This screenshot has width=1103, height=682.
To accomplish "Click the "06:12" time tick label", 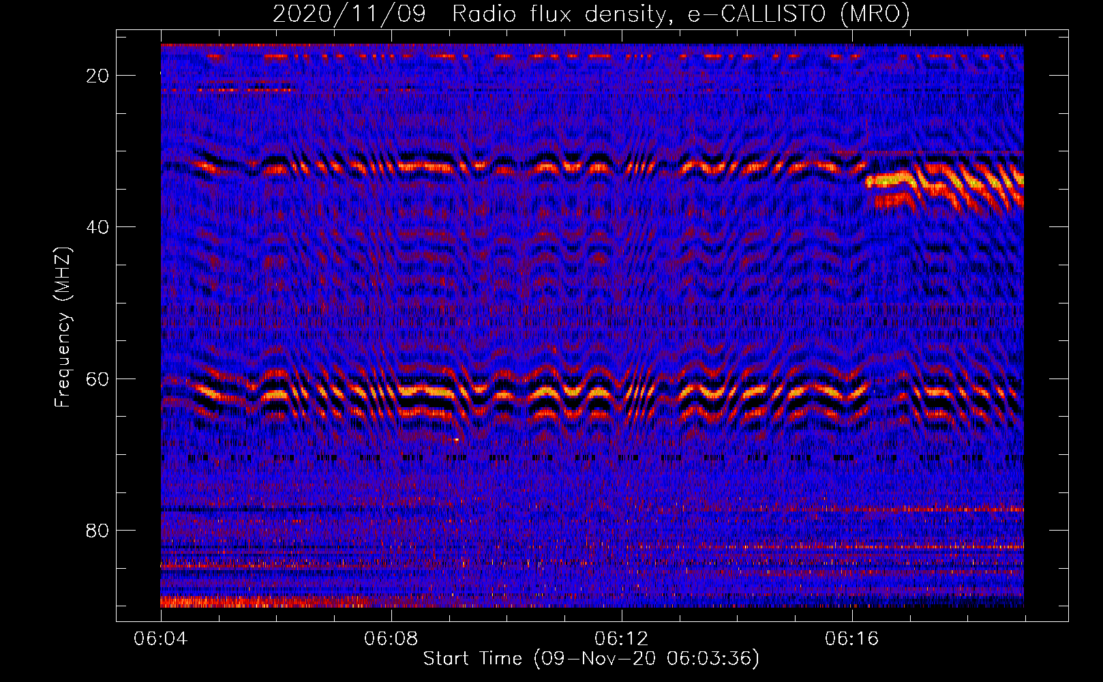I will (x=622, y=639).
